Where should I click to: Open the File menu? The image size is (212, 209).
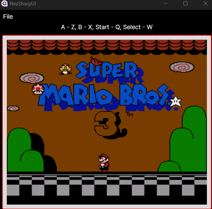point(8,17)
